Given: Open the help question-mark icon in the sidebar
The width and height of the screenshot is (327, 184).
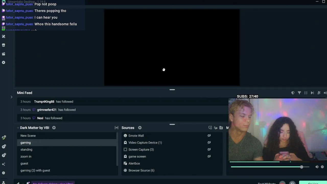Looking at the screenshot, I should pyautogui.click(x=4, y=155).
